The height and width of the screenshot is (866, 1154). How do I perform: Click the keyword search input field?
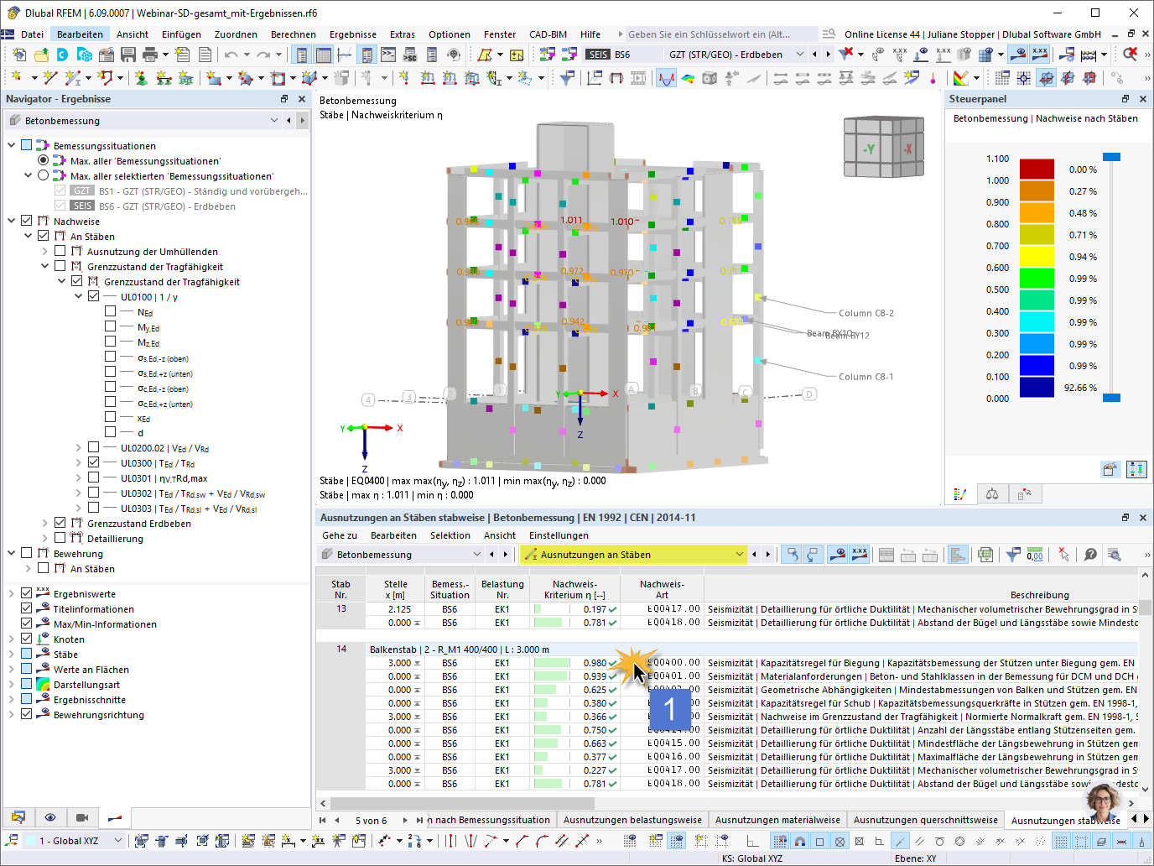pyautogui.click(x=717, y=34)
